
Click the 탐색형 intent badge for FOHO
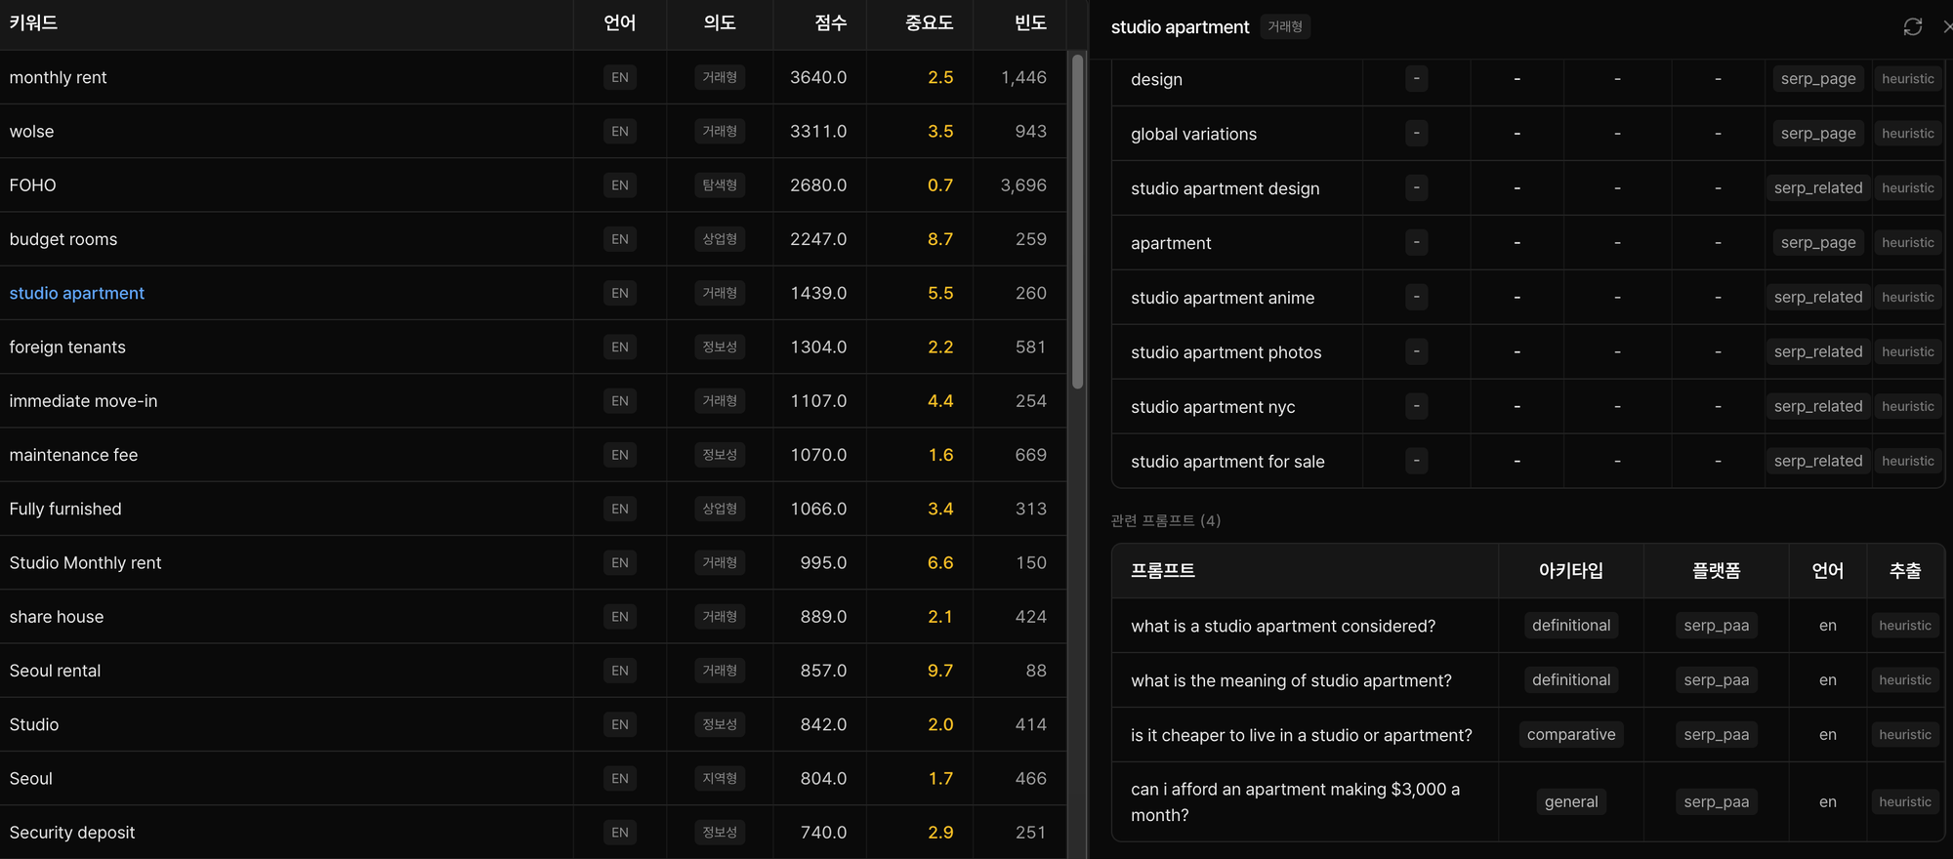tap(720, 185)
